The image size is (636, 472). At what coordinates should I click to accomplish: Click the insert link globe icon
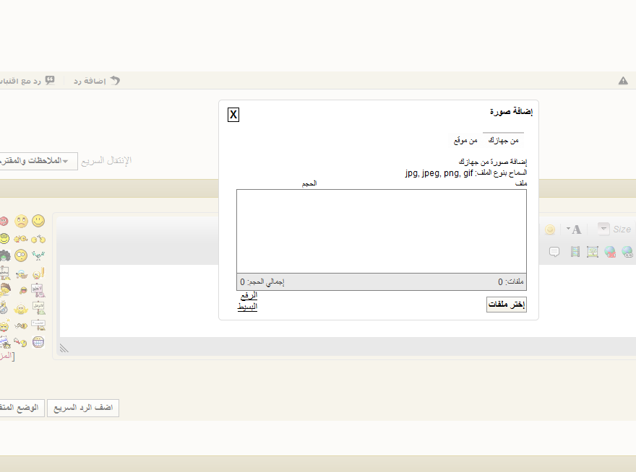pos(627,252)
